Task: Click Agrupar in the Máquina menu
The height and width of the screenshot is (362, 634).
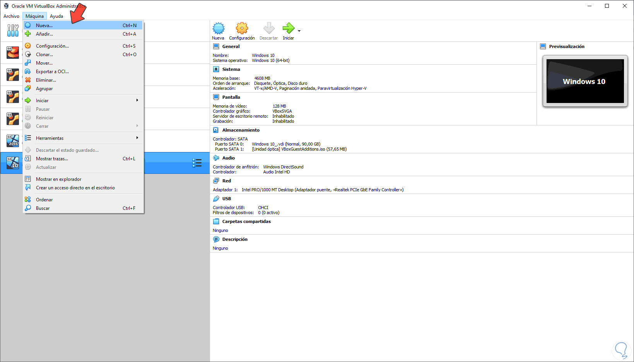Action: tap(83, 89)
